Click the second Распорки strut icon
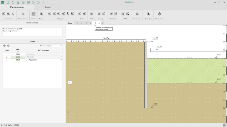This screenshot has height=127, width=227. (116, 14)
